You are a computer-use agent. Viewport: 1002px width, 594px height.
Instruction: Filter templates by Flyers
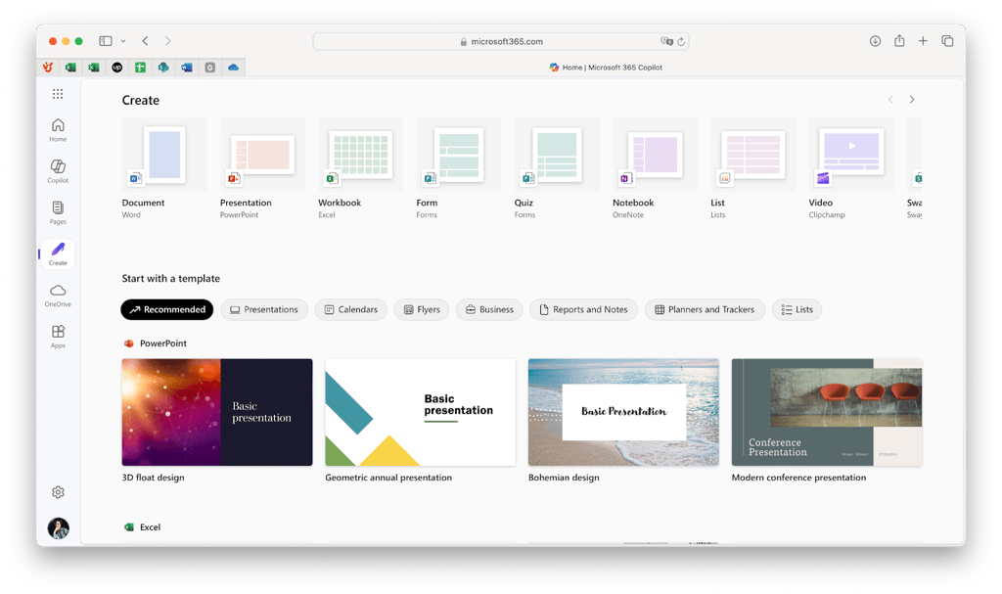click(x=422, y=309)
